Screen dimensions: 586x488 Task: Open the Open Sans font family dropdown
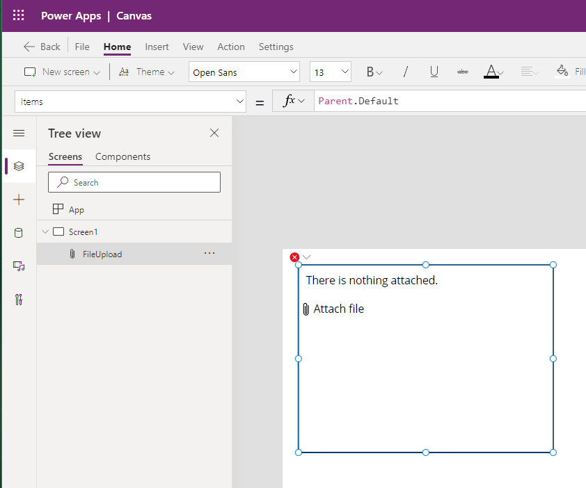pyautogui.click(x=244, y=72)
